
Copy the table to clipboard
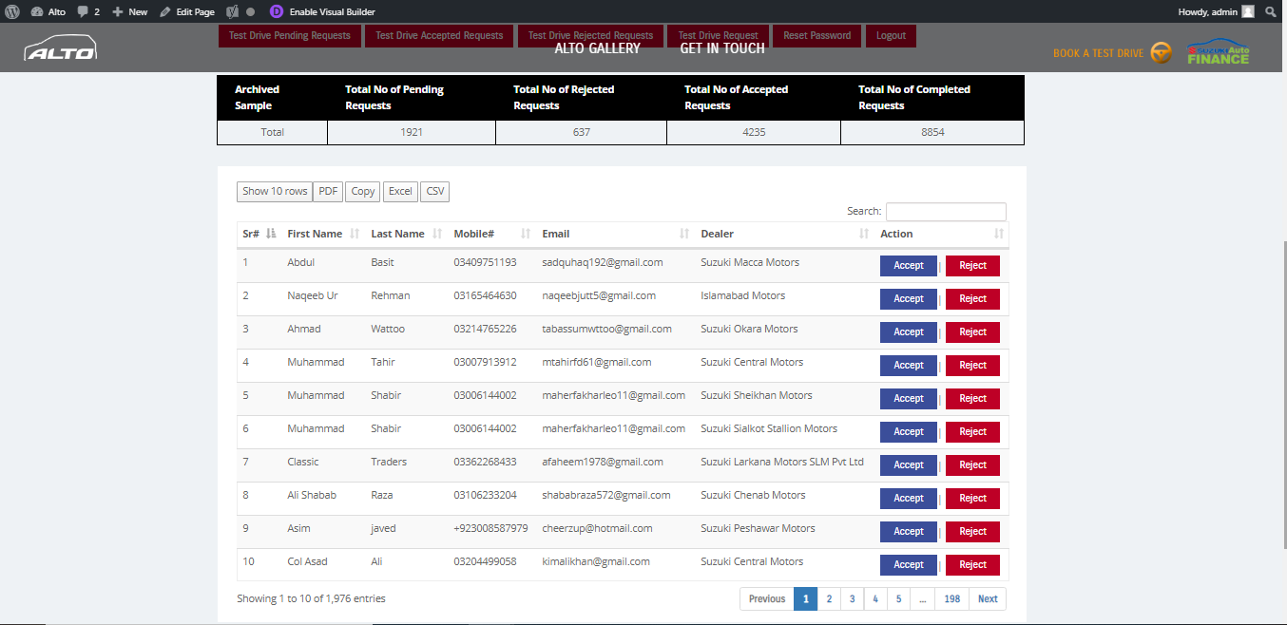pos(363,192)
